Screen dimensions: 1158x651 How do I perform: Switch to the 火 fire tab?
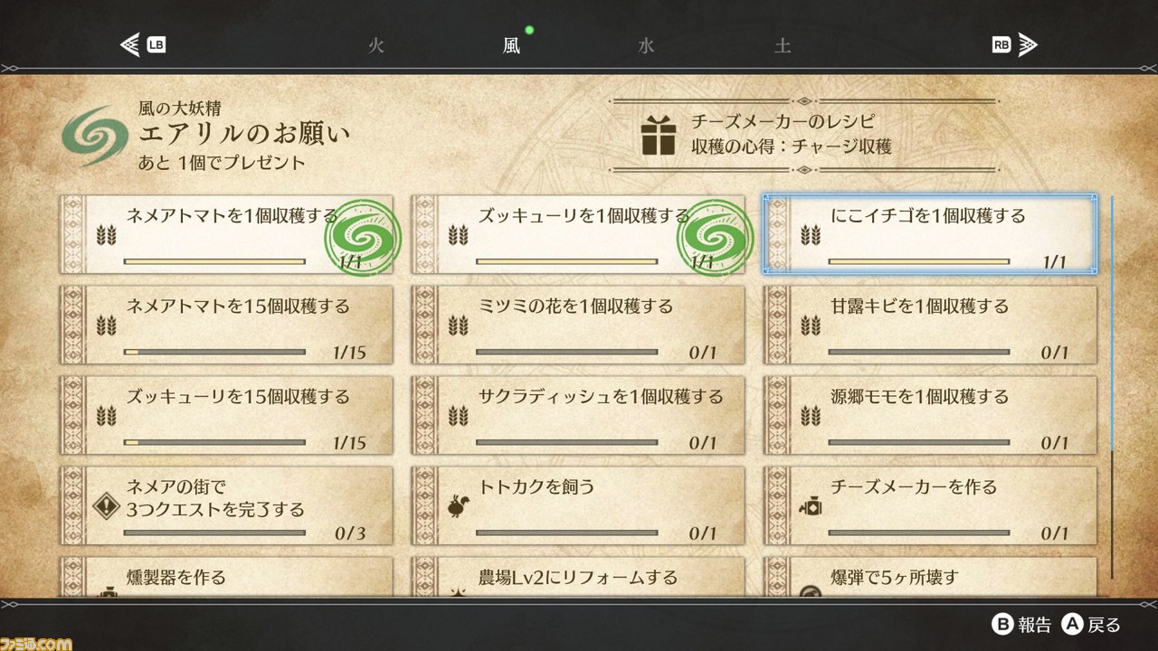pyautogui.click(x=376, y=45)
